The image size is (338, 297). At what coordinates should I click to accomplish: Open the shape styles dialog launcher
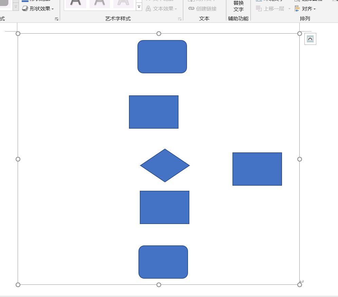coord(57,19)
